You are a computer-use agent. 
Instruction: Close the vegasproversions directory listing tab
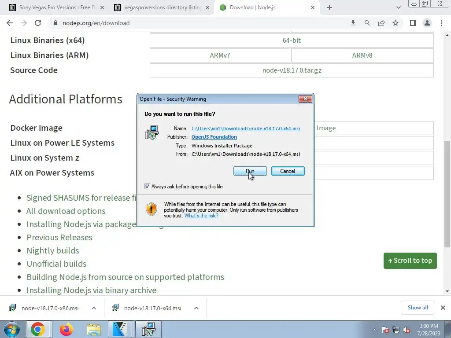207,8
